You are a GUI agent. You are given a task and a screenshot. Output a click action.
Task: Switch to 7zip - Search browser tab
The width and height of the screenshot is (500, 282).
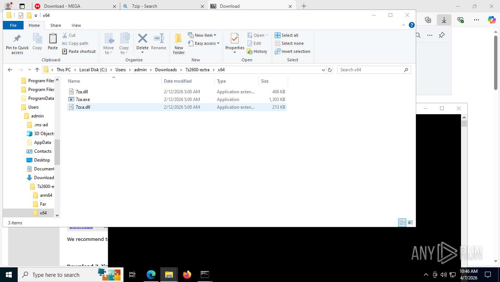tap(164, 6)
